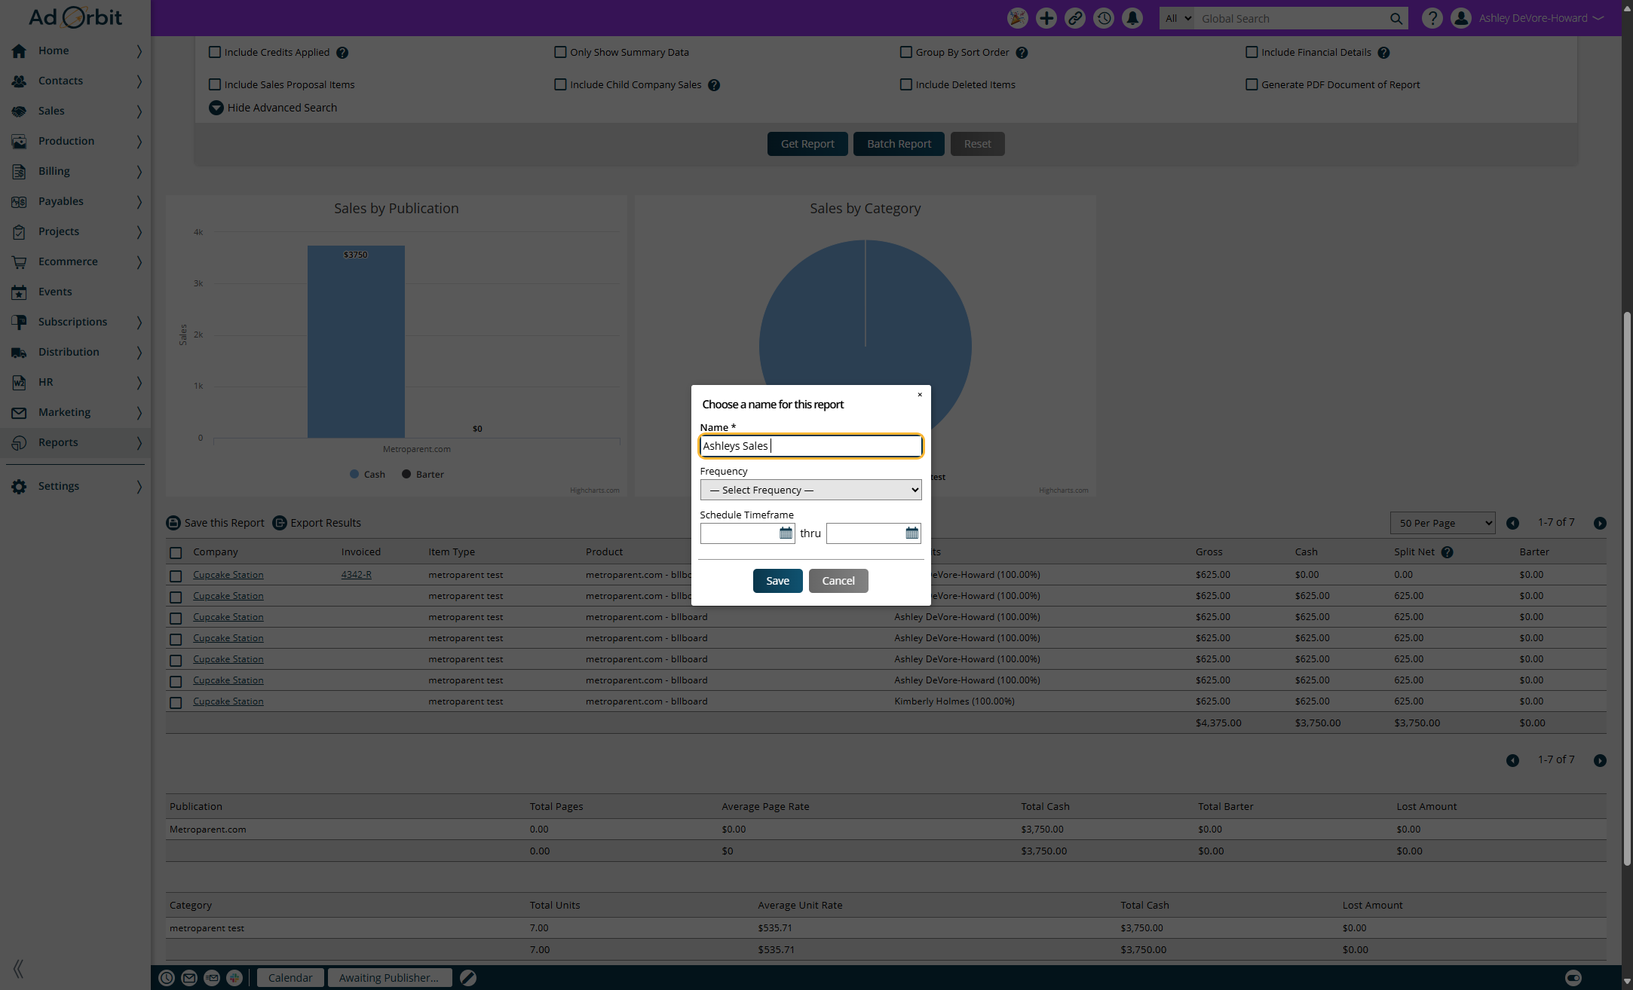Click the Split Net help icon
The height and width of the screenshot is (990, 1633).
[x=1447, y=552]
